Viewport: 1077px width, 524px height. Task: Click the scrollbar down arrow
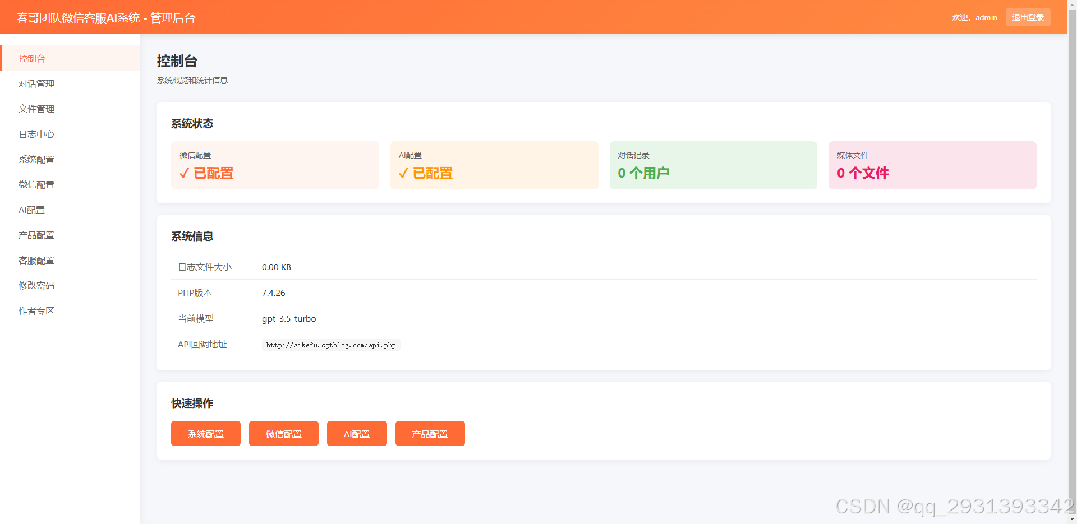[x=1072, y=520]
